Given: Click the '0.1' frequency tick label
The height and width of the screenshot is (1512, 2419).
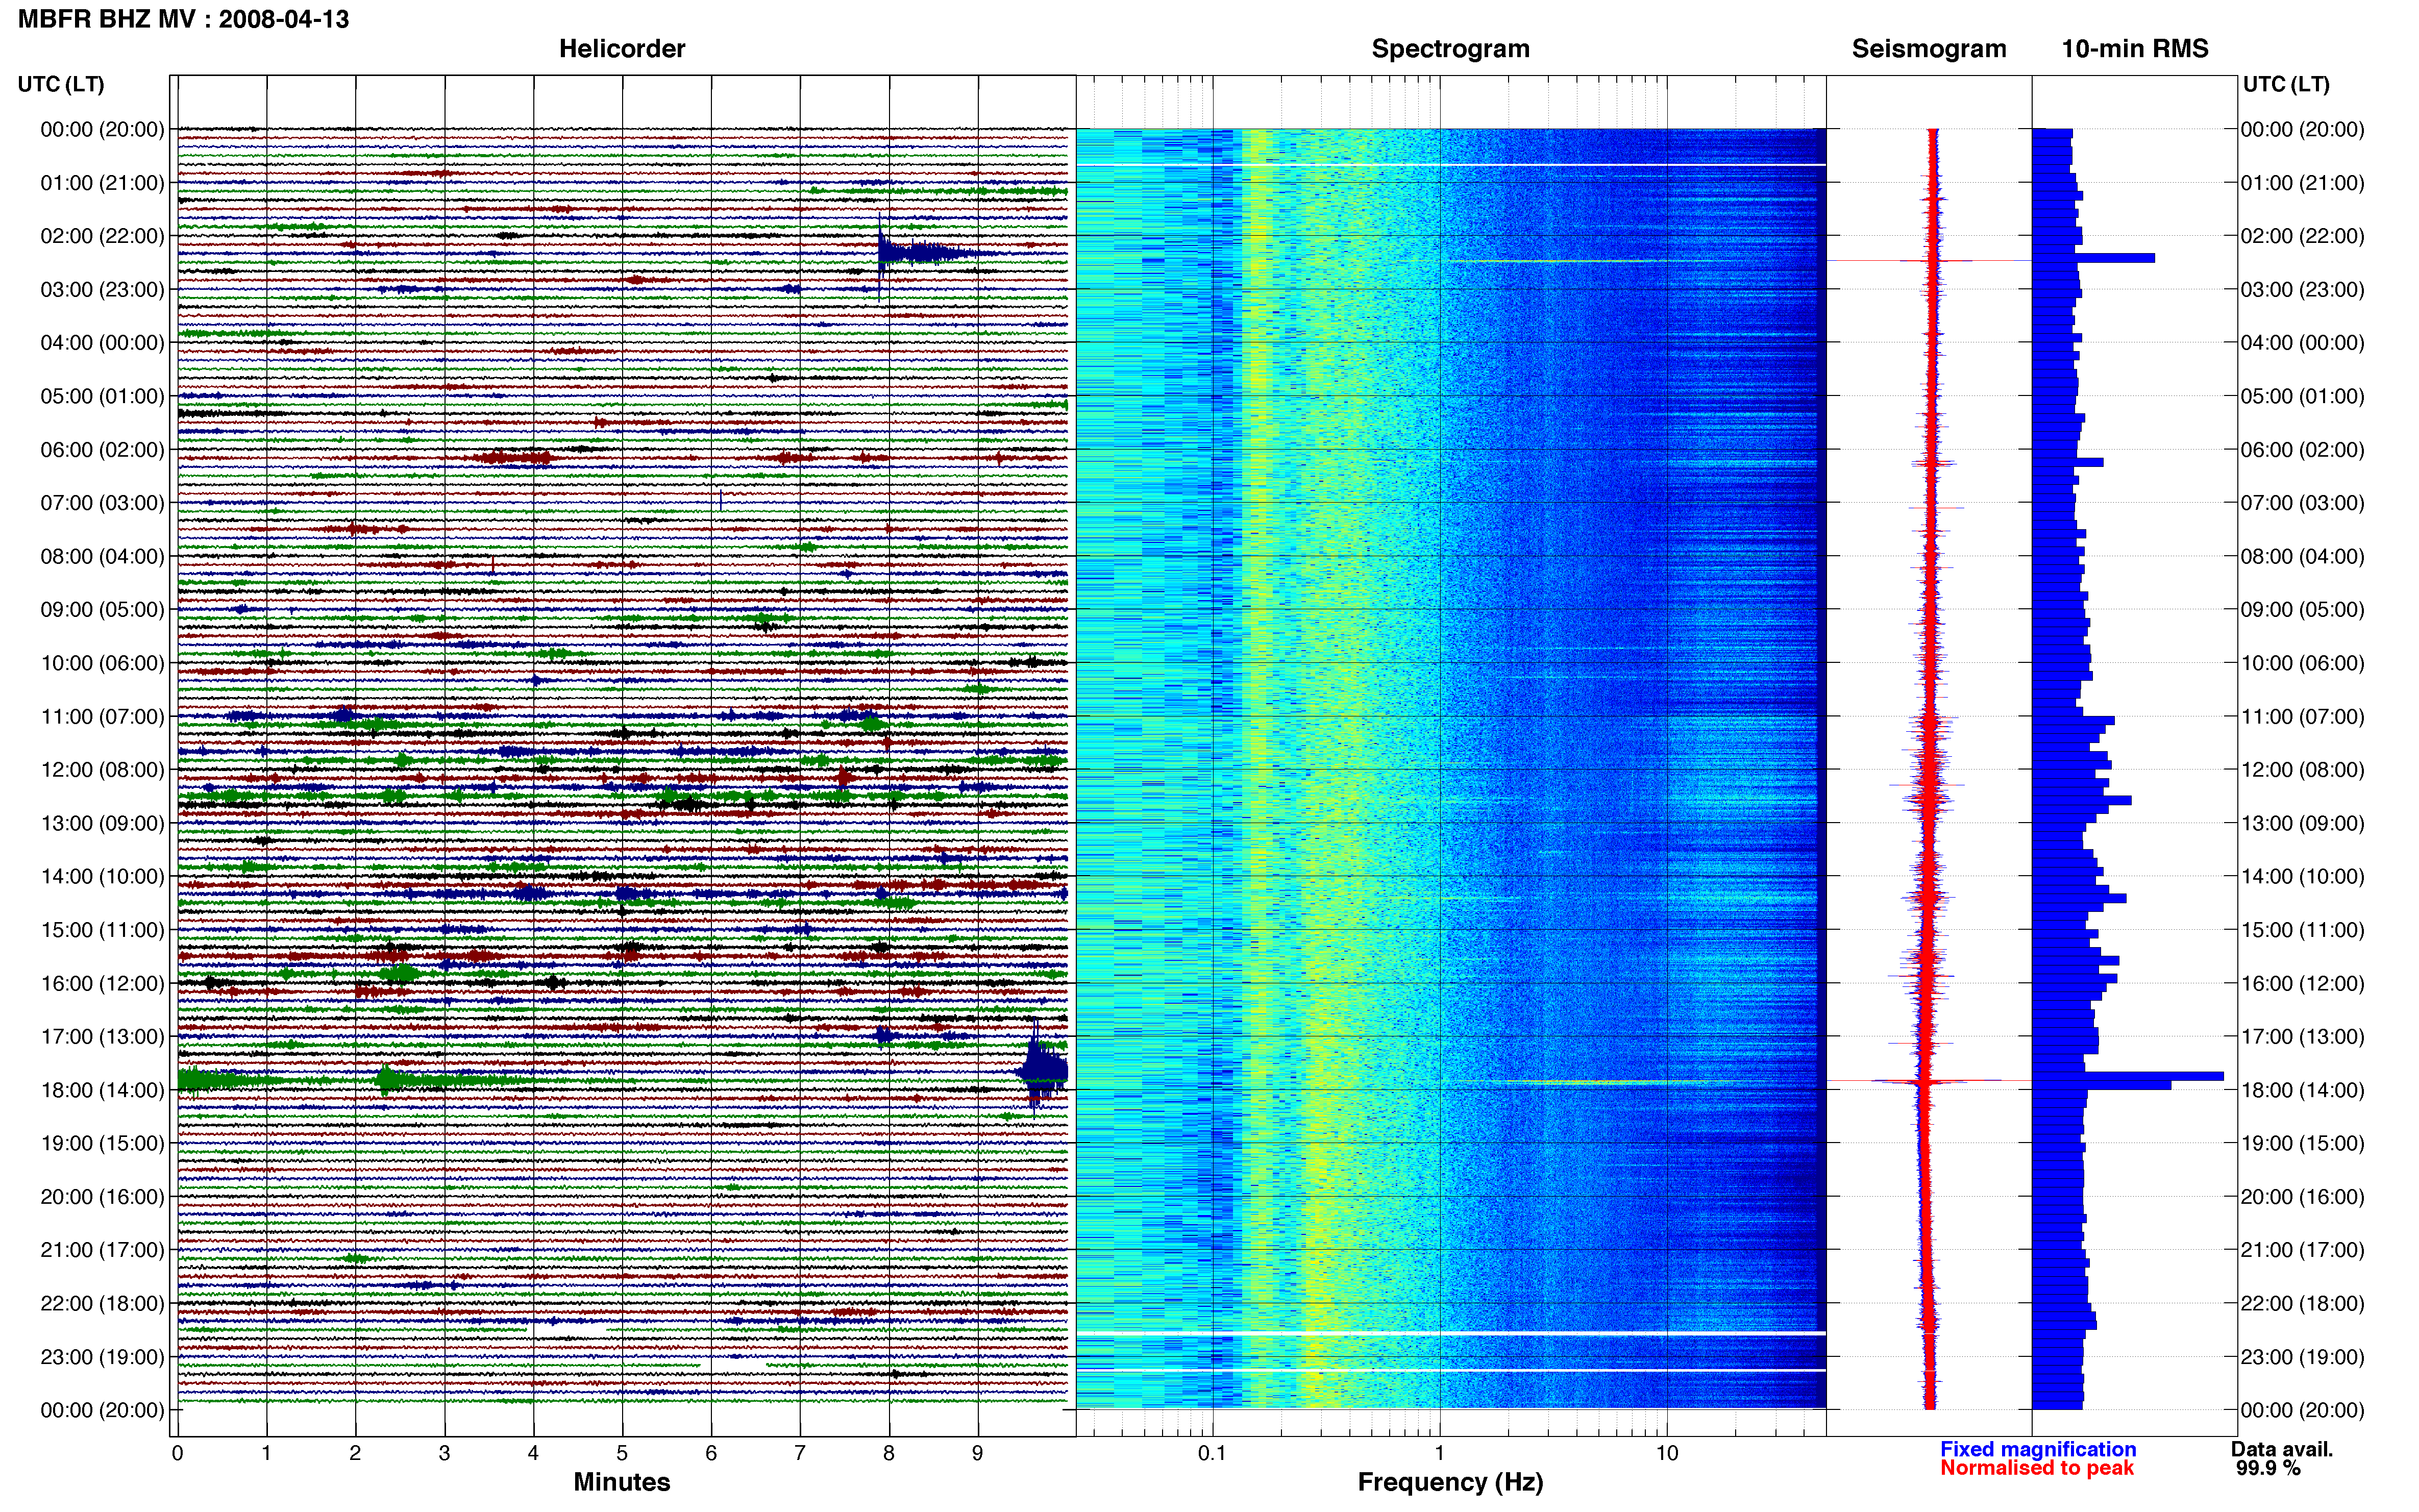Looking at the screenshot, I should pos(1212,1453).
